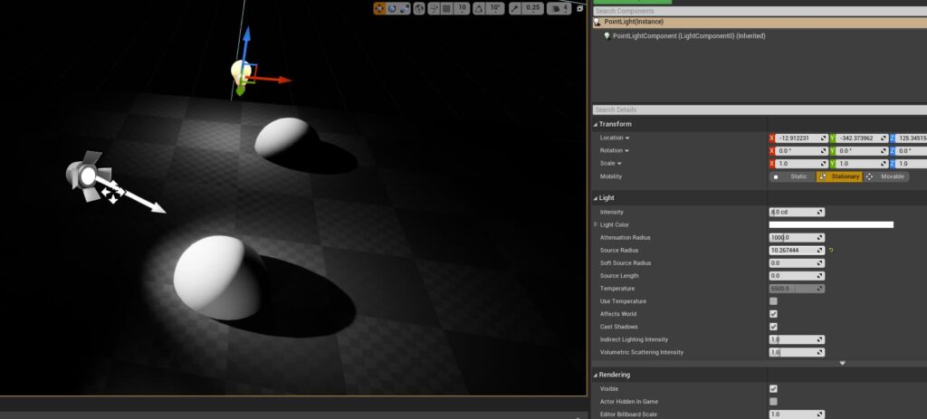Open the Scale dropdown arrow
The height and width of the screenshot is (419, 927).
(x=619, y=164)
